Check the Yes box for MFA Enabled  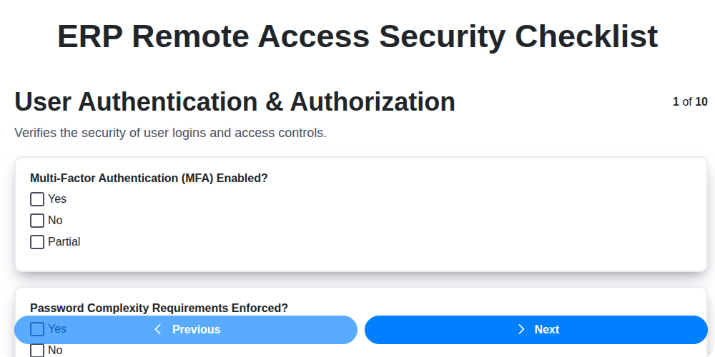coord(37,199)
